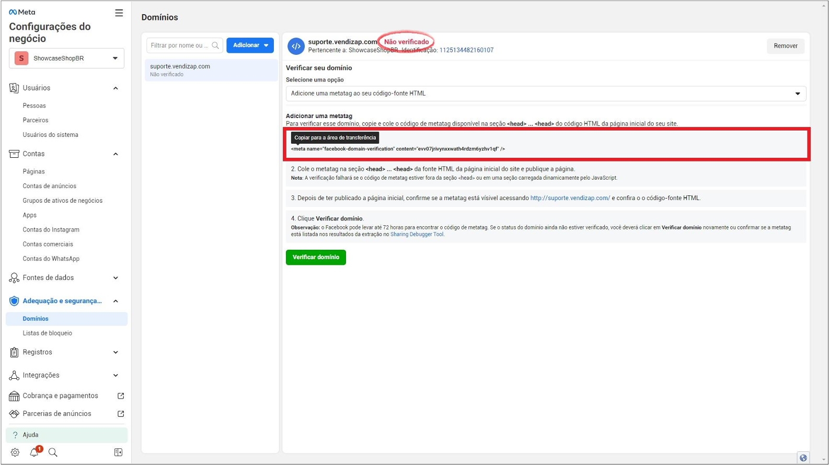Image resolution: width=829 pixels, height=465 pixels.
Task: Open Parcerias de anúncios external link icon
Action: click(x=121, y=414)
